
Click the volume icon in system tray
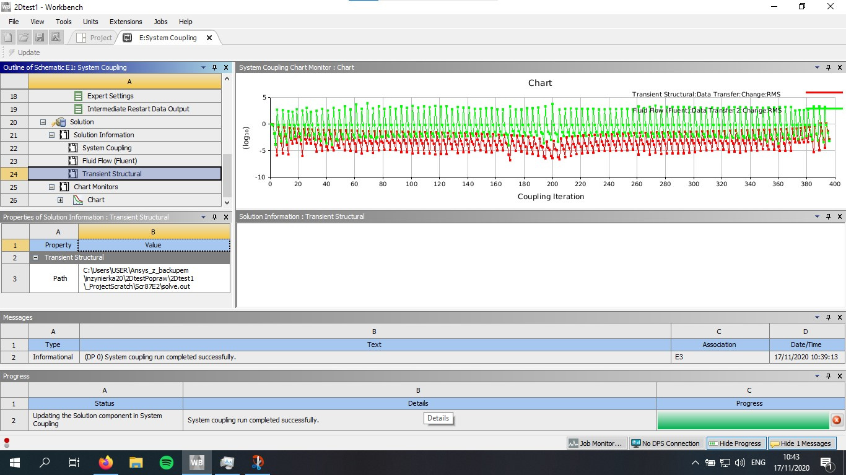[739, 463]
